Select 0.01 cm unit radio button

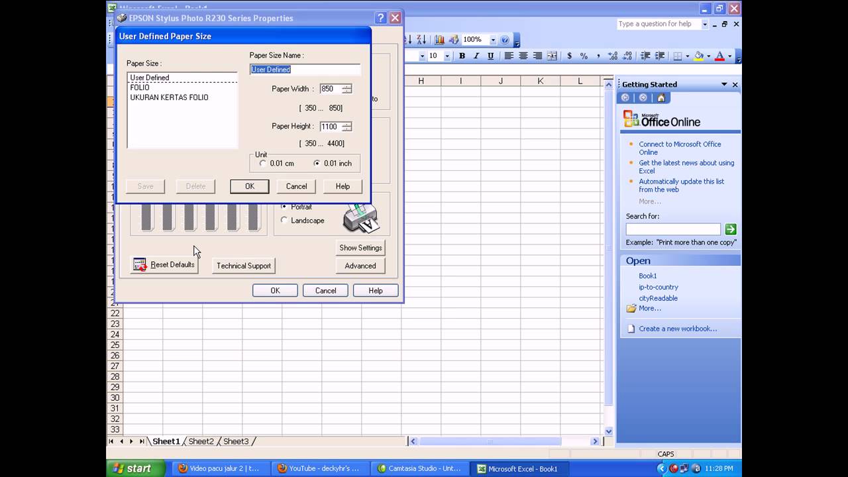point(263,163)
